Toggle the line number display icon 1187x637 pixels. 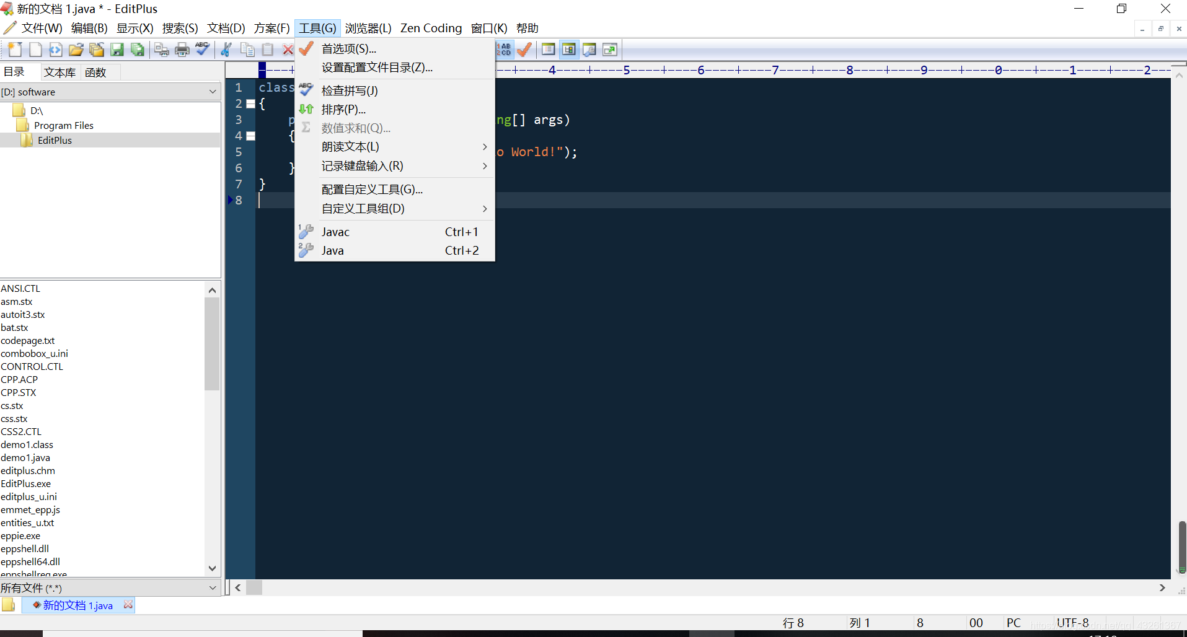click(x=505, y=50)
